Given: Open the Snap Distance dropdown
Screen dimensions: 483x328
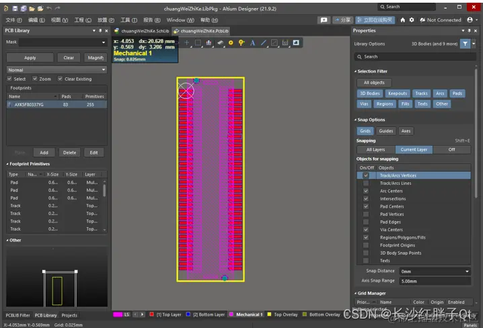Looking at the screenshot, I should coord(467,272).
